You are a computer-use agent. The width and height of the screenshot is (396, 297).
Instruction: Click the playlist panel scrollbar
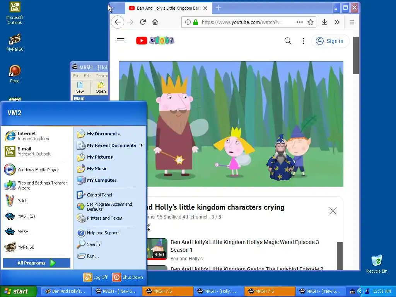pos(340,256)
